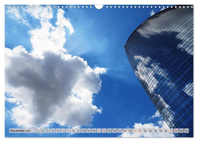Click date 22 in the calendar strip
The height and width of the screenshot is (142, 198).
coord(145,131)
